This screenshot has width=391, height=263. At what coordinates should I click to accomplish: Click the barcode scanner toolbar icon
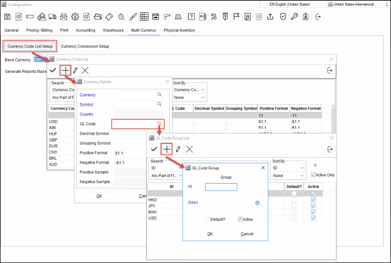167,17
